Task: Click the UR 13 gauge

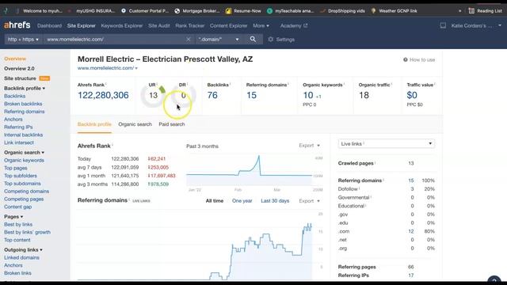Action: pyautogui.click(x=153, y=95)
